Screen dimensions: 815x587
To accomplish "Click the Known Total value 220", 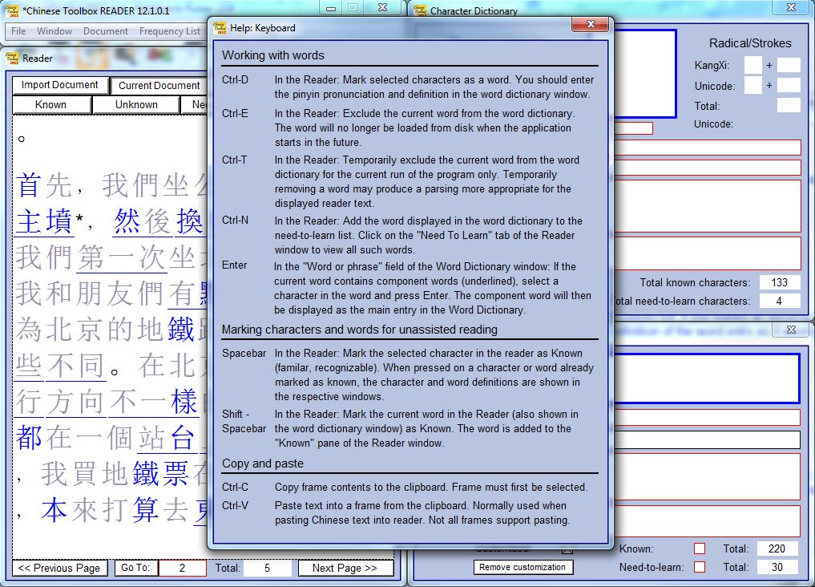I will (x=777, y=549).
